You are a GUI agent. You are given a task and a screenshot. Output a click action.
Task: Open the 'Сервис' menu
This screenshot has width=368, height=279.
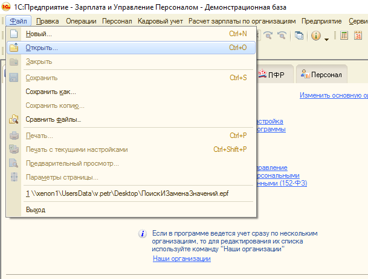point(358,21)
